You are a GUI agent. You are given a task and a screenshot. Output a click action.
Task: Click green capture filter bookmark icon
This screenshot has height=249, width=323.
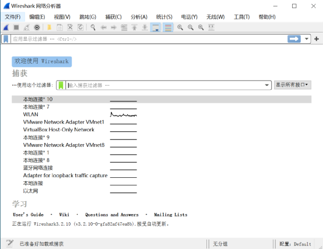point(61,85)
